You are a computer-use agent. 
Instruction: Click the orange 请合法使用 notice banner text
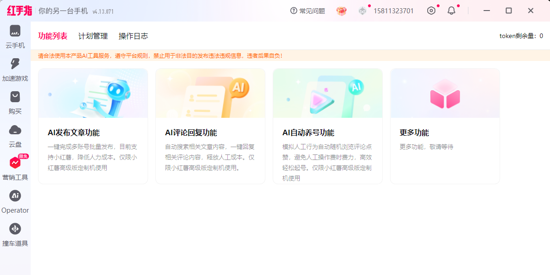[160, 55]
